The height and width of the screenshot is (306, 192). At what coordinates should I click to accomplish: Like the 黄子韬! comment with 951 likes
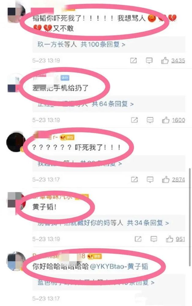(170, 239)
